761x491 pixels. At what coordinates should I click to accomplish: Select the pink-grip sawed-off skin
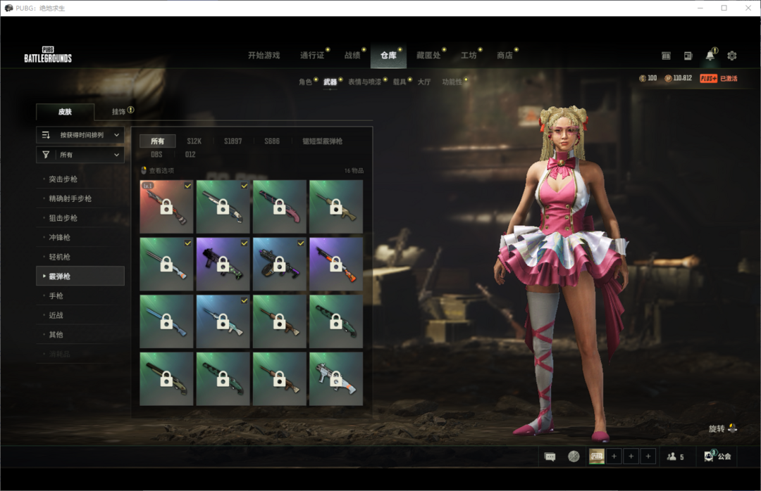(280, 207)
